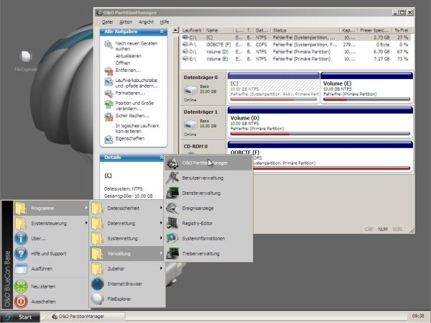This screenshot has width=431, height=323.
Task: Click Laufwerksbuchstabe ändern task icon
Action: [x=108, y=82]
